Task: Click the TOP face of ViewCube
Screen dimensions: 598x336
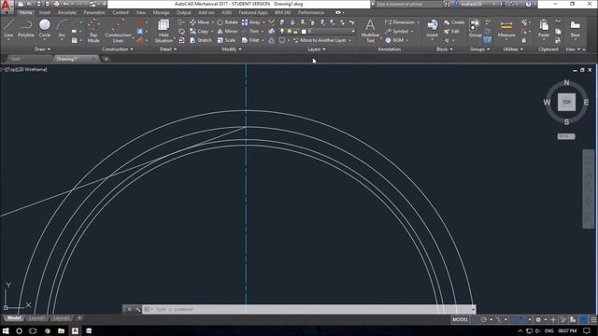Action: pos(566,102)
